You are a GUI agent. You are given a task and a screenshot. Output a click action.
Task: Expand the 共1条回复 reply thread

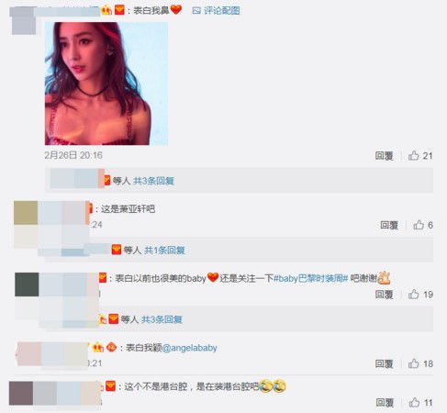[164, 251]
